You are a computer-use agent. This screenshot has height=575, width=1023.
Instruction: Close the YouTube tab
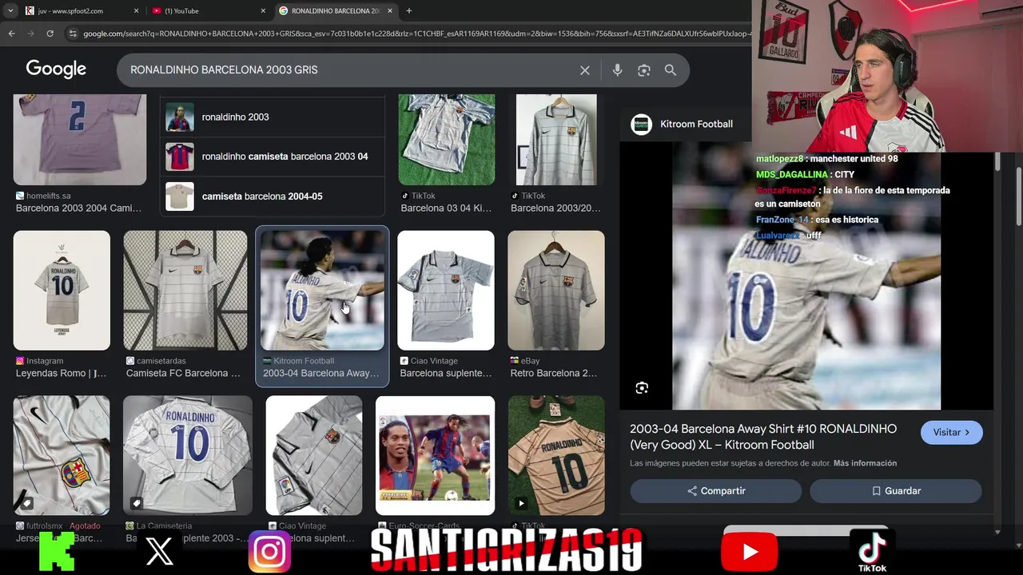tap(264, 10)
